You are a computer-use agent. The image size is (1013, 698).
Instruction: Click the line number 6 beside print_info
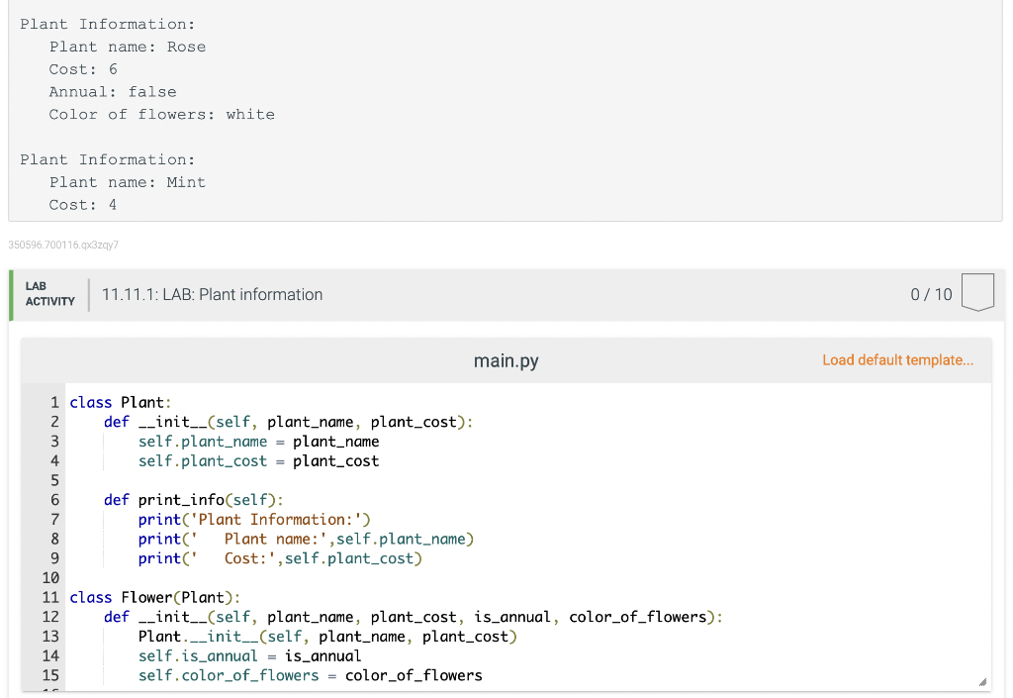[53, 499]
